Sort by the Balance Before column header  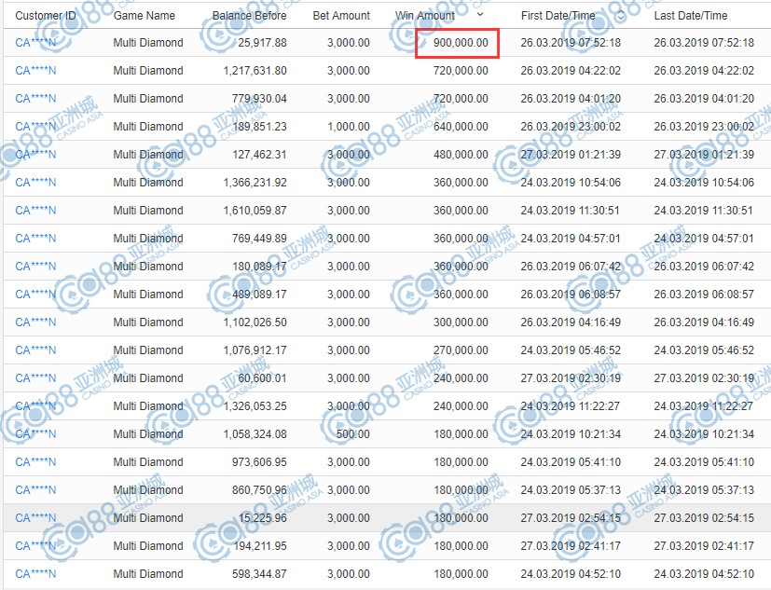point(249,15)
